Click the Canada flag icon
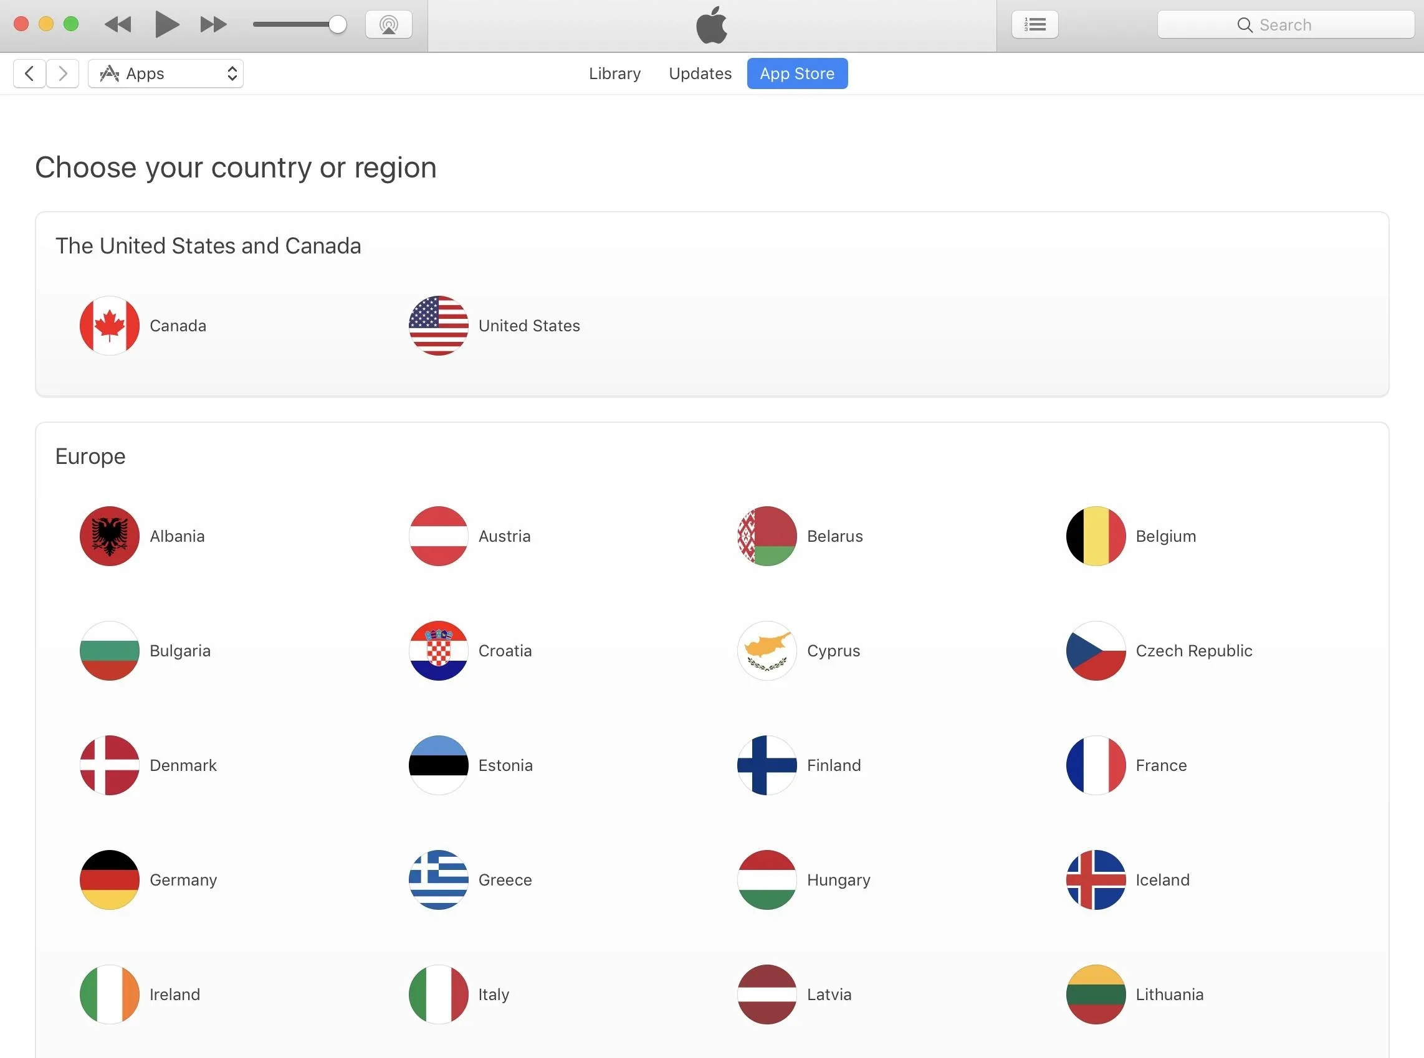1424x1058 pixels. (109, 324)
